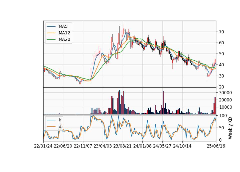Viewport: 240px width, 172px height.
Task: Click the 24/01/08 date tick label
Action: pos(142,146)
